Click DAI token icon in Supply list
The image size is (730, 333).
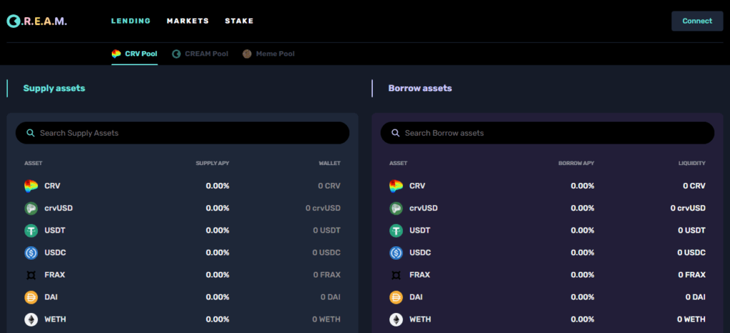pos(31,297)
